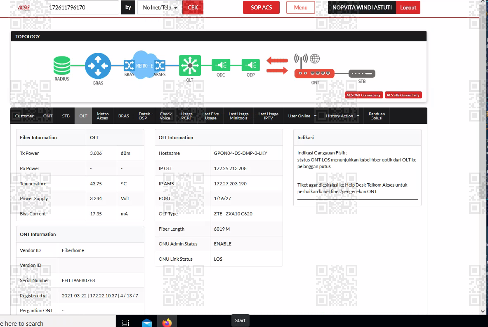
Task: Click the red bidirectional arrows icon
Action: click(x=277, y=65)
